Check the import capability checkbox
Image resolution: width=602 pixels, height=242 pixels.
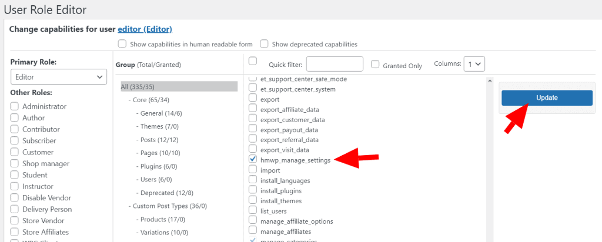pos(253,169)
